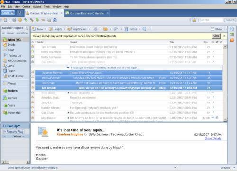Viewport: 237px width, 171px height.
Task: Click the calendar sidebar icon at far right
Action: (232, 34)
